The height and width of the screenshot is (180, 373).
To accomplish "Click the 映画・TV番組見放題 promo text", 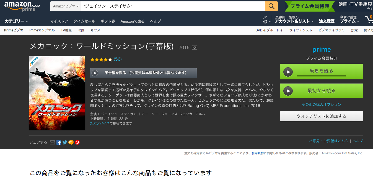I will click(356, 4).
